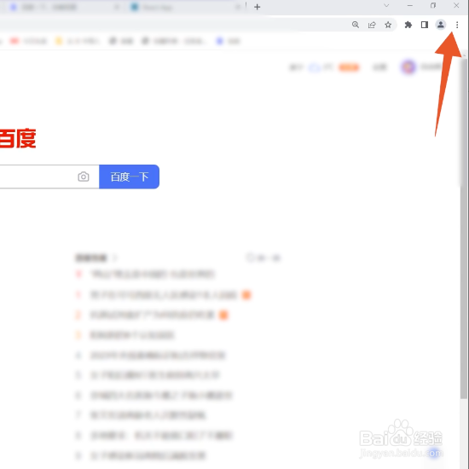The width and height of the screenshot is (469, 469).
Task: Minimize the browser window
Action: point(410,5)
